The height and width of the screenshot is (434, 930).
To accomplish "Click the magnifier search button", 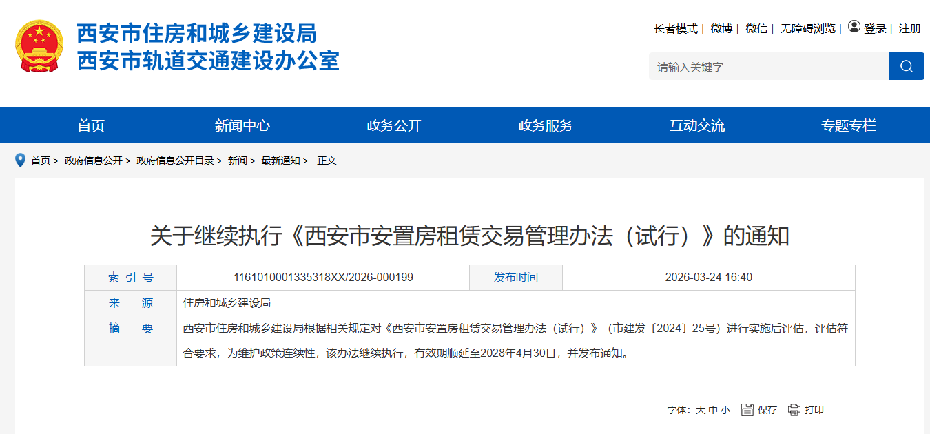I will [x=906, y=66].
